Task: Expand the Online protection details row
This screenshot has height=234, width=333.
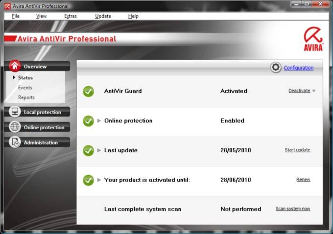Action: click(99, 121)
